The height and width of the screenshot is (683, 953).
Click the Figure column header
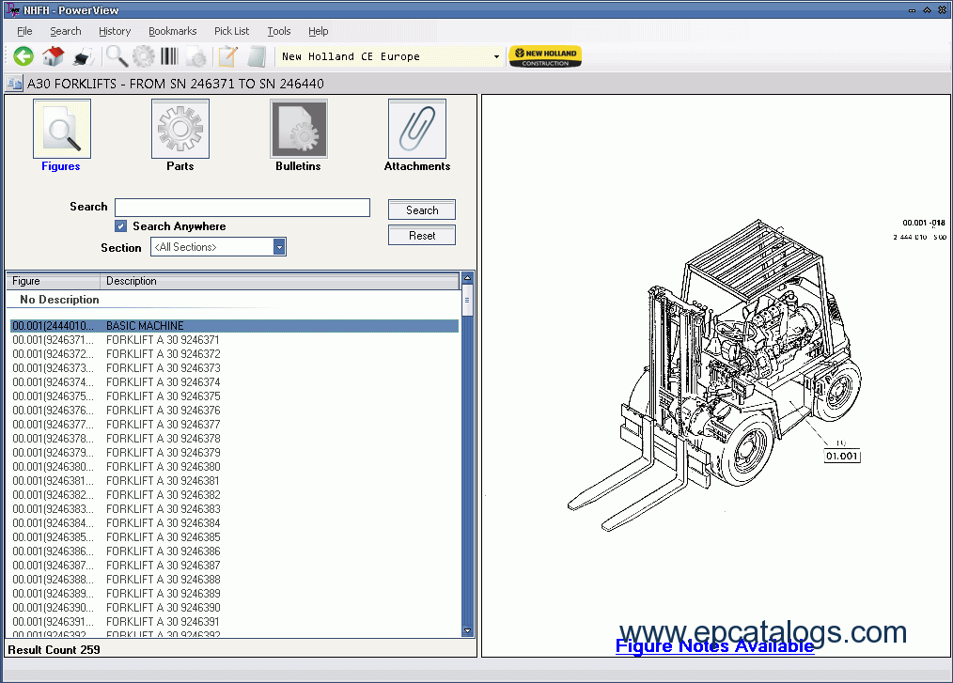tap(53, 281)
